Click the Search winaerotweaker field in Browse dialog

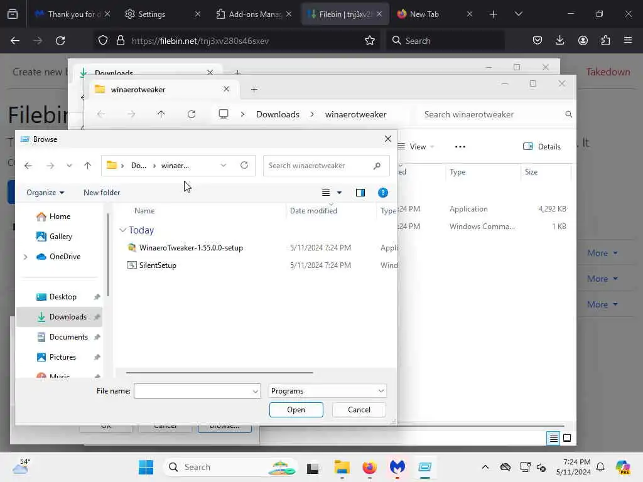coord(326,166)
